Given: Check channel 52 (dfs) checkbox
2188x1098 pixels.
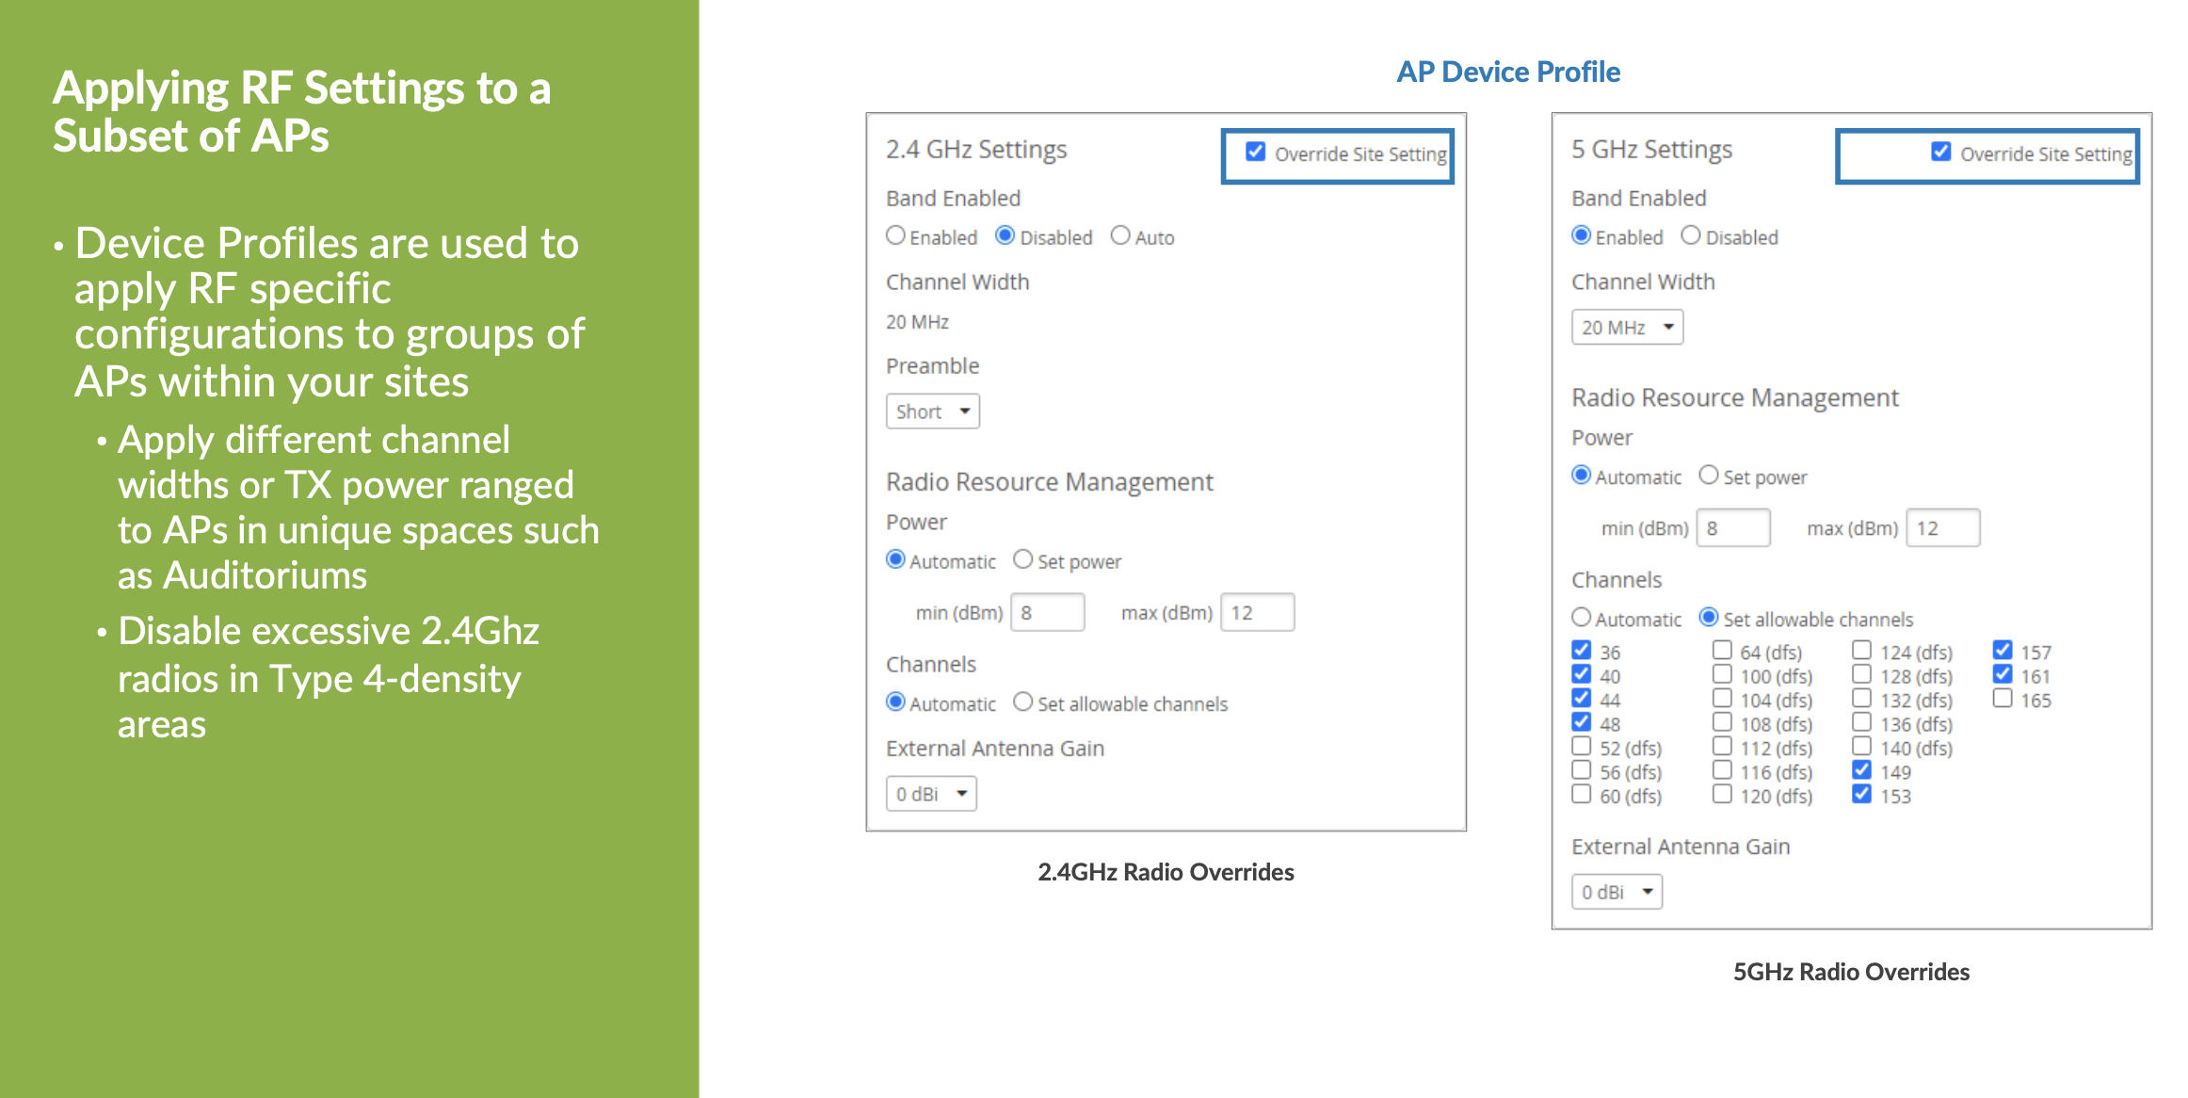Looking at the screenshot, I should click(1582, 746).
